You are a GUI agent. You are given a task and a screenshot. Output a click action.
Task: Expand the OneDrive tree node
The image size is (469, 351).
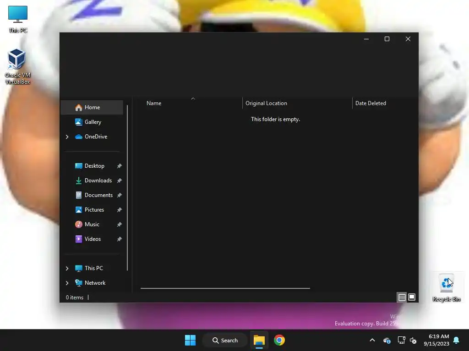(x=67, y=137)
